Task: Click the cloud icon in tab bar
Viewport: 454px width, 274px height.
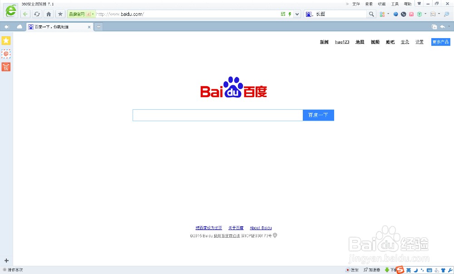Action: coord(20,27)
